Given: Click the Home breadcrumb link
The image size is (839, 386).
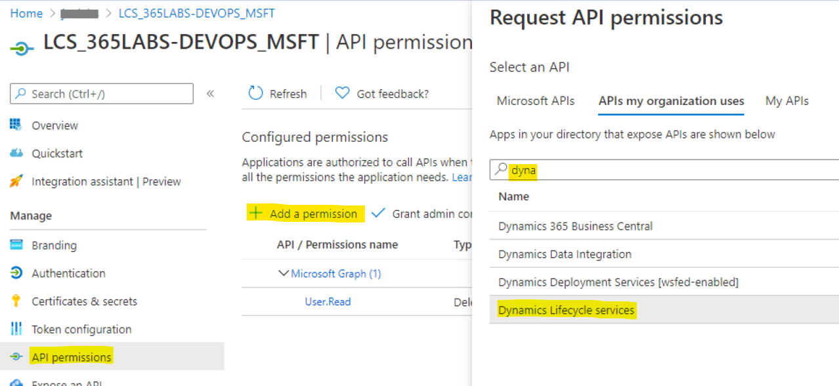Looking at the screenshot, I should point(26,13).
